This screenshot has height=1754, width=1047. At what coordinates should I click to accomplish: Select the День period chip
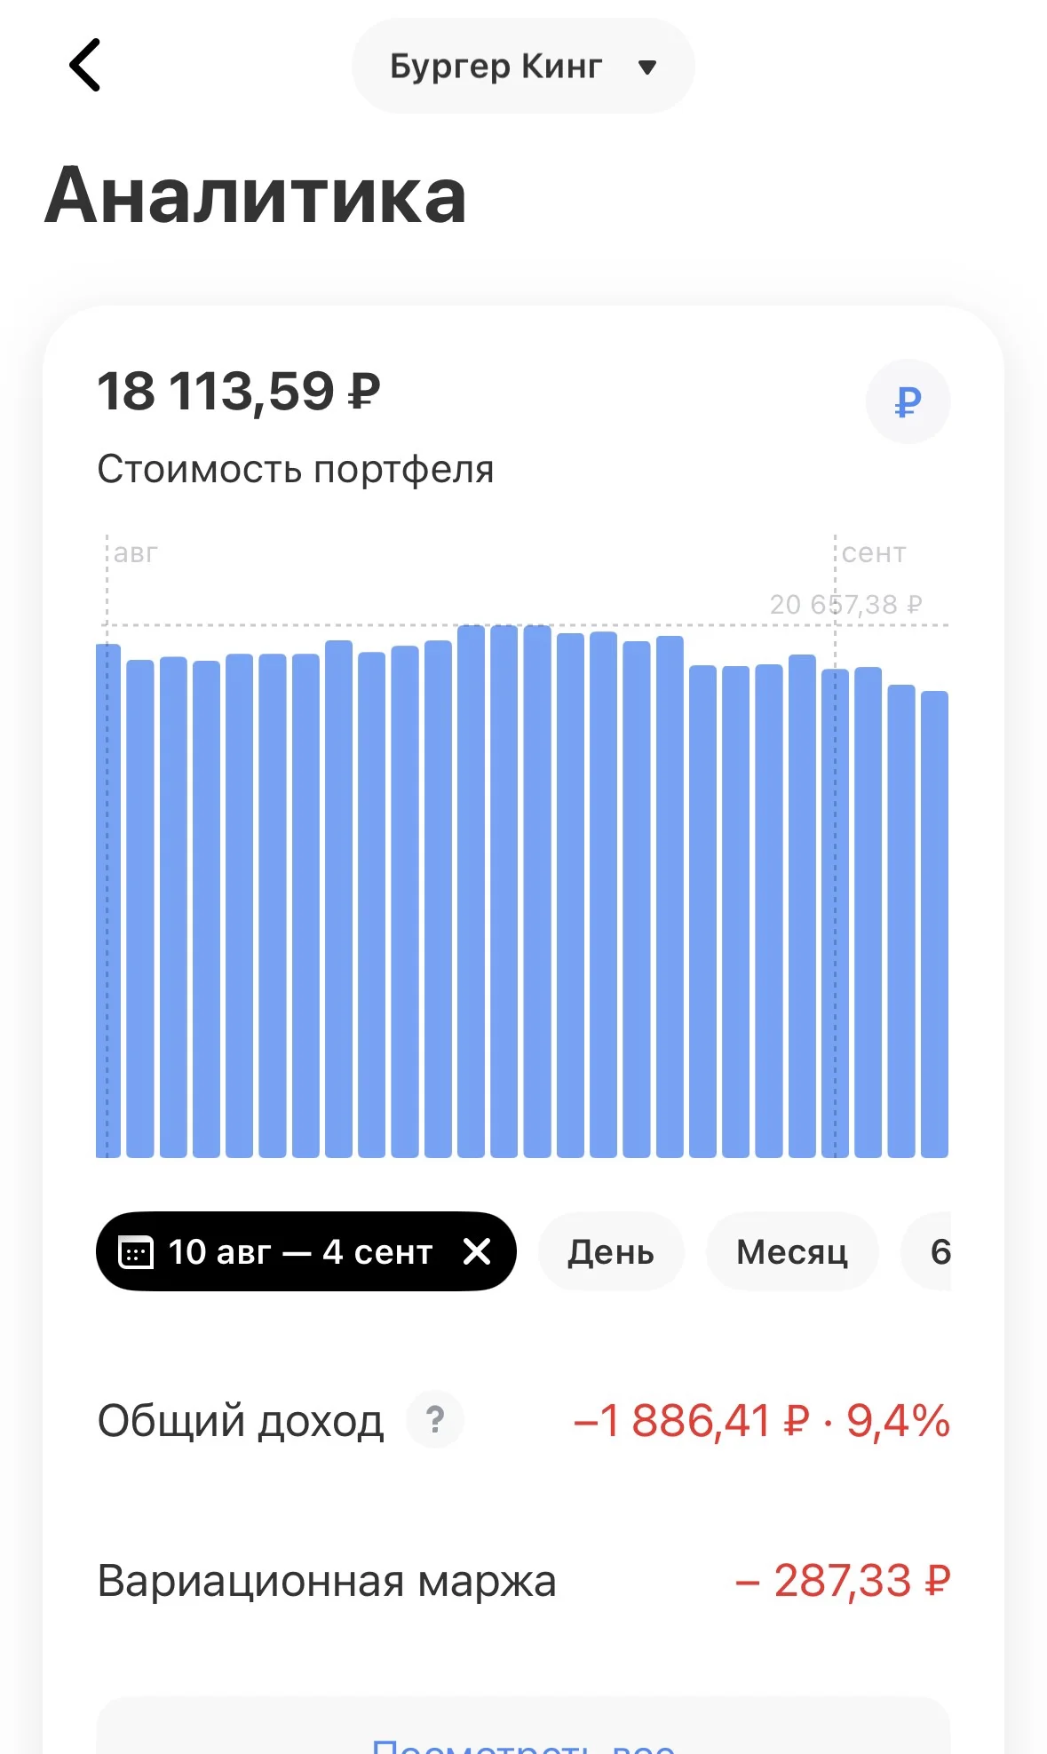click(611, 1251)
